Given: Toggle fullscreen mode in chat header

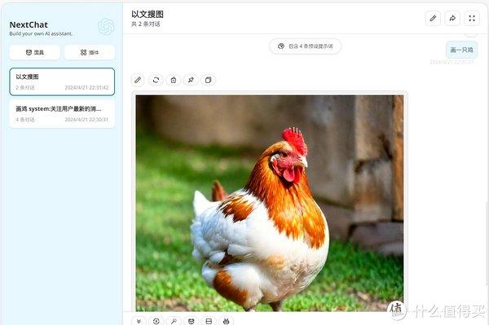Looking at the screenshot, I should click(472, 19).
